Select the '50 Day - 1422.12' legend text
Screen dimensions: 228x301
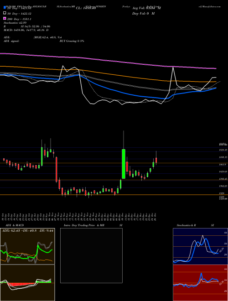20,14
